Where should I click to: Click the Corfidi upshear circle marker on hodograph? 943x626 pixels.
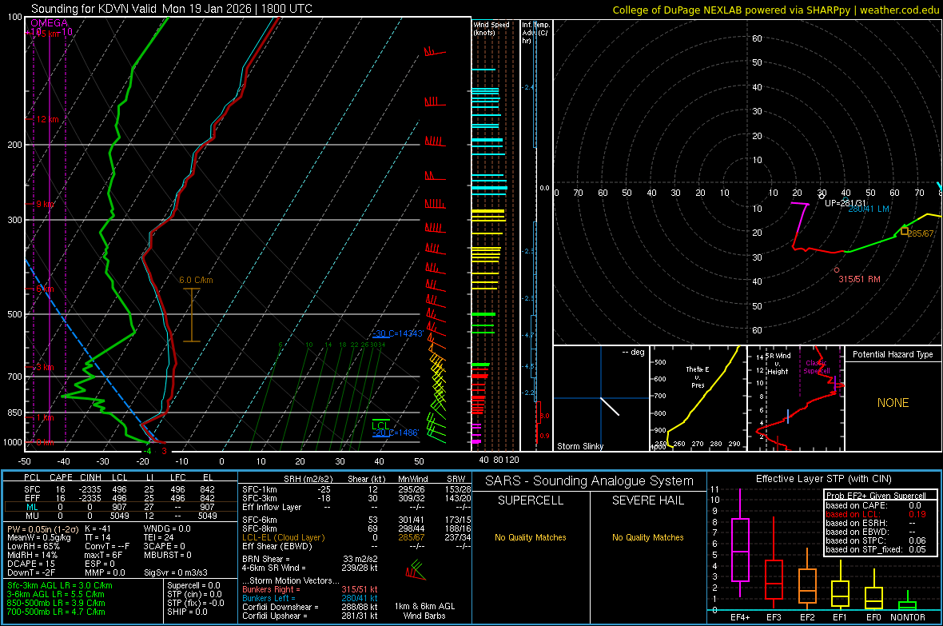(x=822, y=196)
